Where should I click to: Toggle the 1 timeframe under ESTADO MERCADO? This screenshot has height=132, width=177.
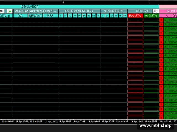(61, 15)
